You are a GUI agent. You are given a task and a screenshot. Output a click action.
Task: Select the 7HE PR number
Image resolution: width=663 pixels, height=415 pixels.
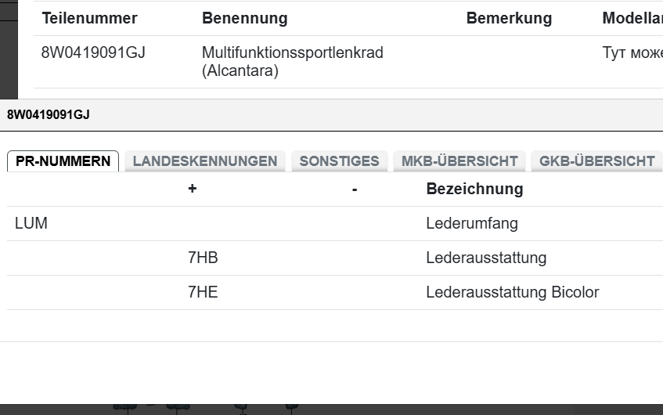[203, 292]
